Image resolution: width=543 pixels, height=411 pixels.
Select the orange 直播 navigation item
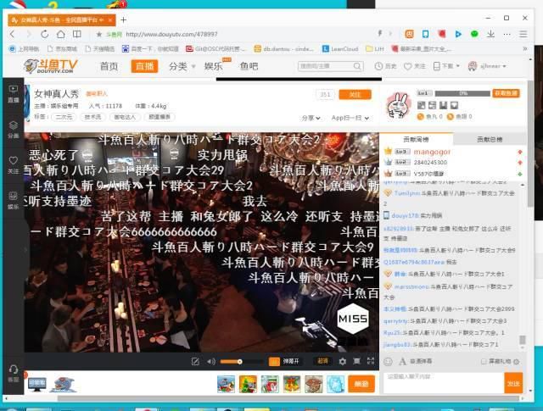click(144, 66)
